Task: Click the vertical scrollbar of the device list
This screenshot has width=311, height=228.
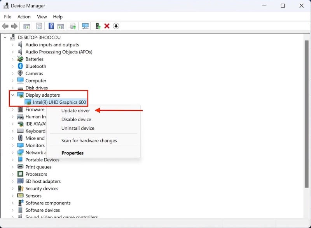Action: tap(307, 114)
